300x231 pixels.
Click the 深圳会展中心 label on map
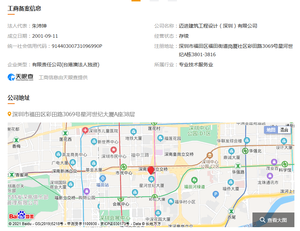(115, 218)
